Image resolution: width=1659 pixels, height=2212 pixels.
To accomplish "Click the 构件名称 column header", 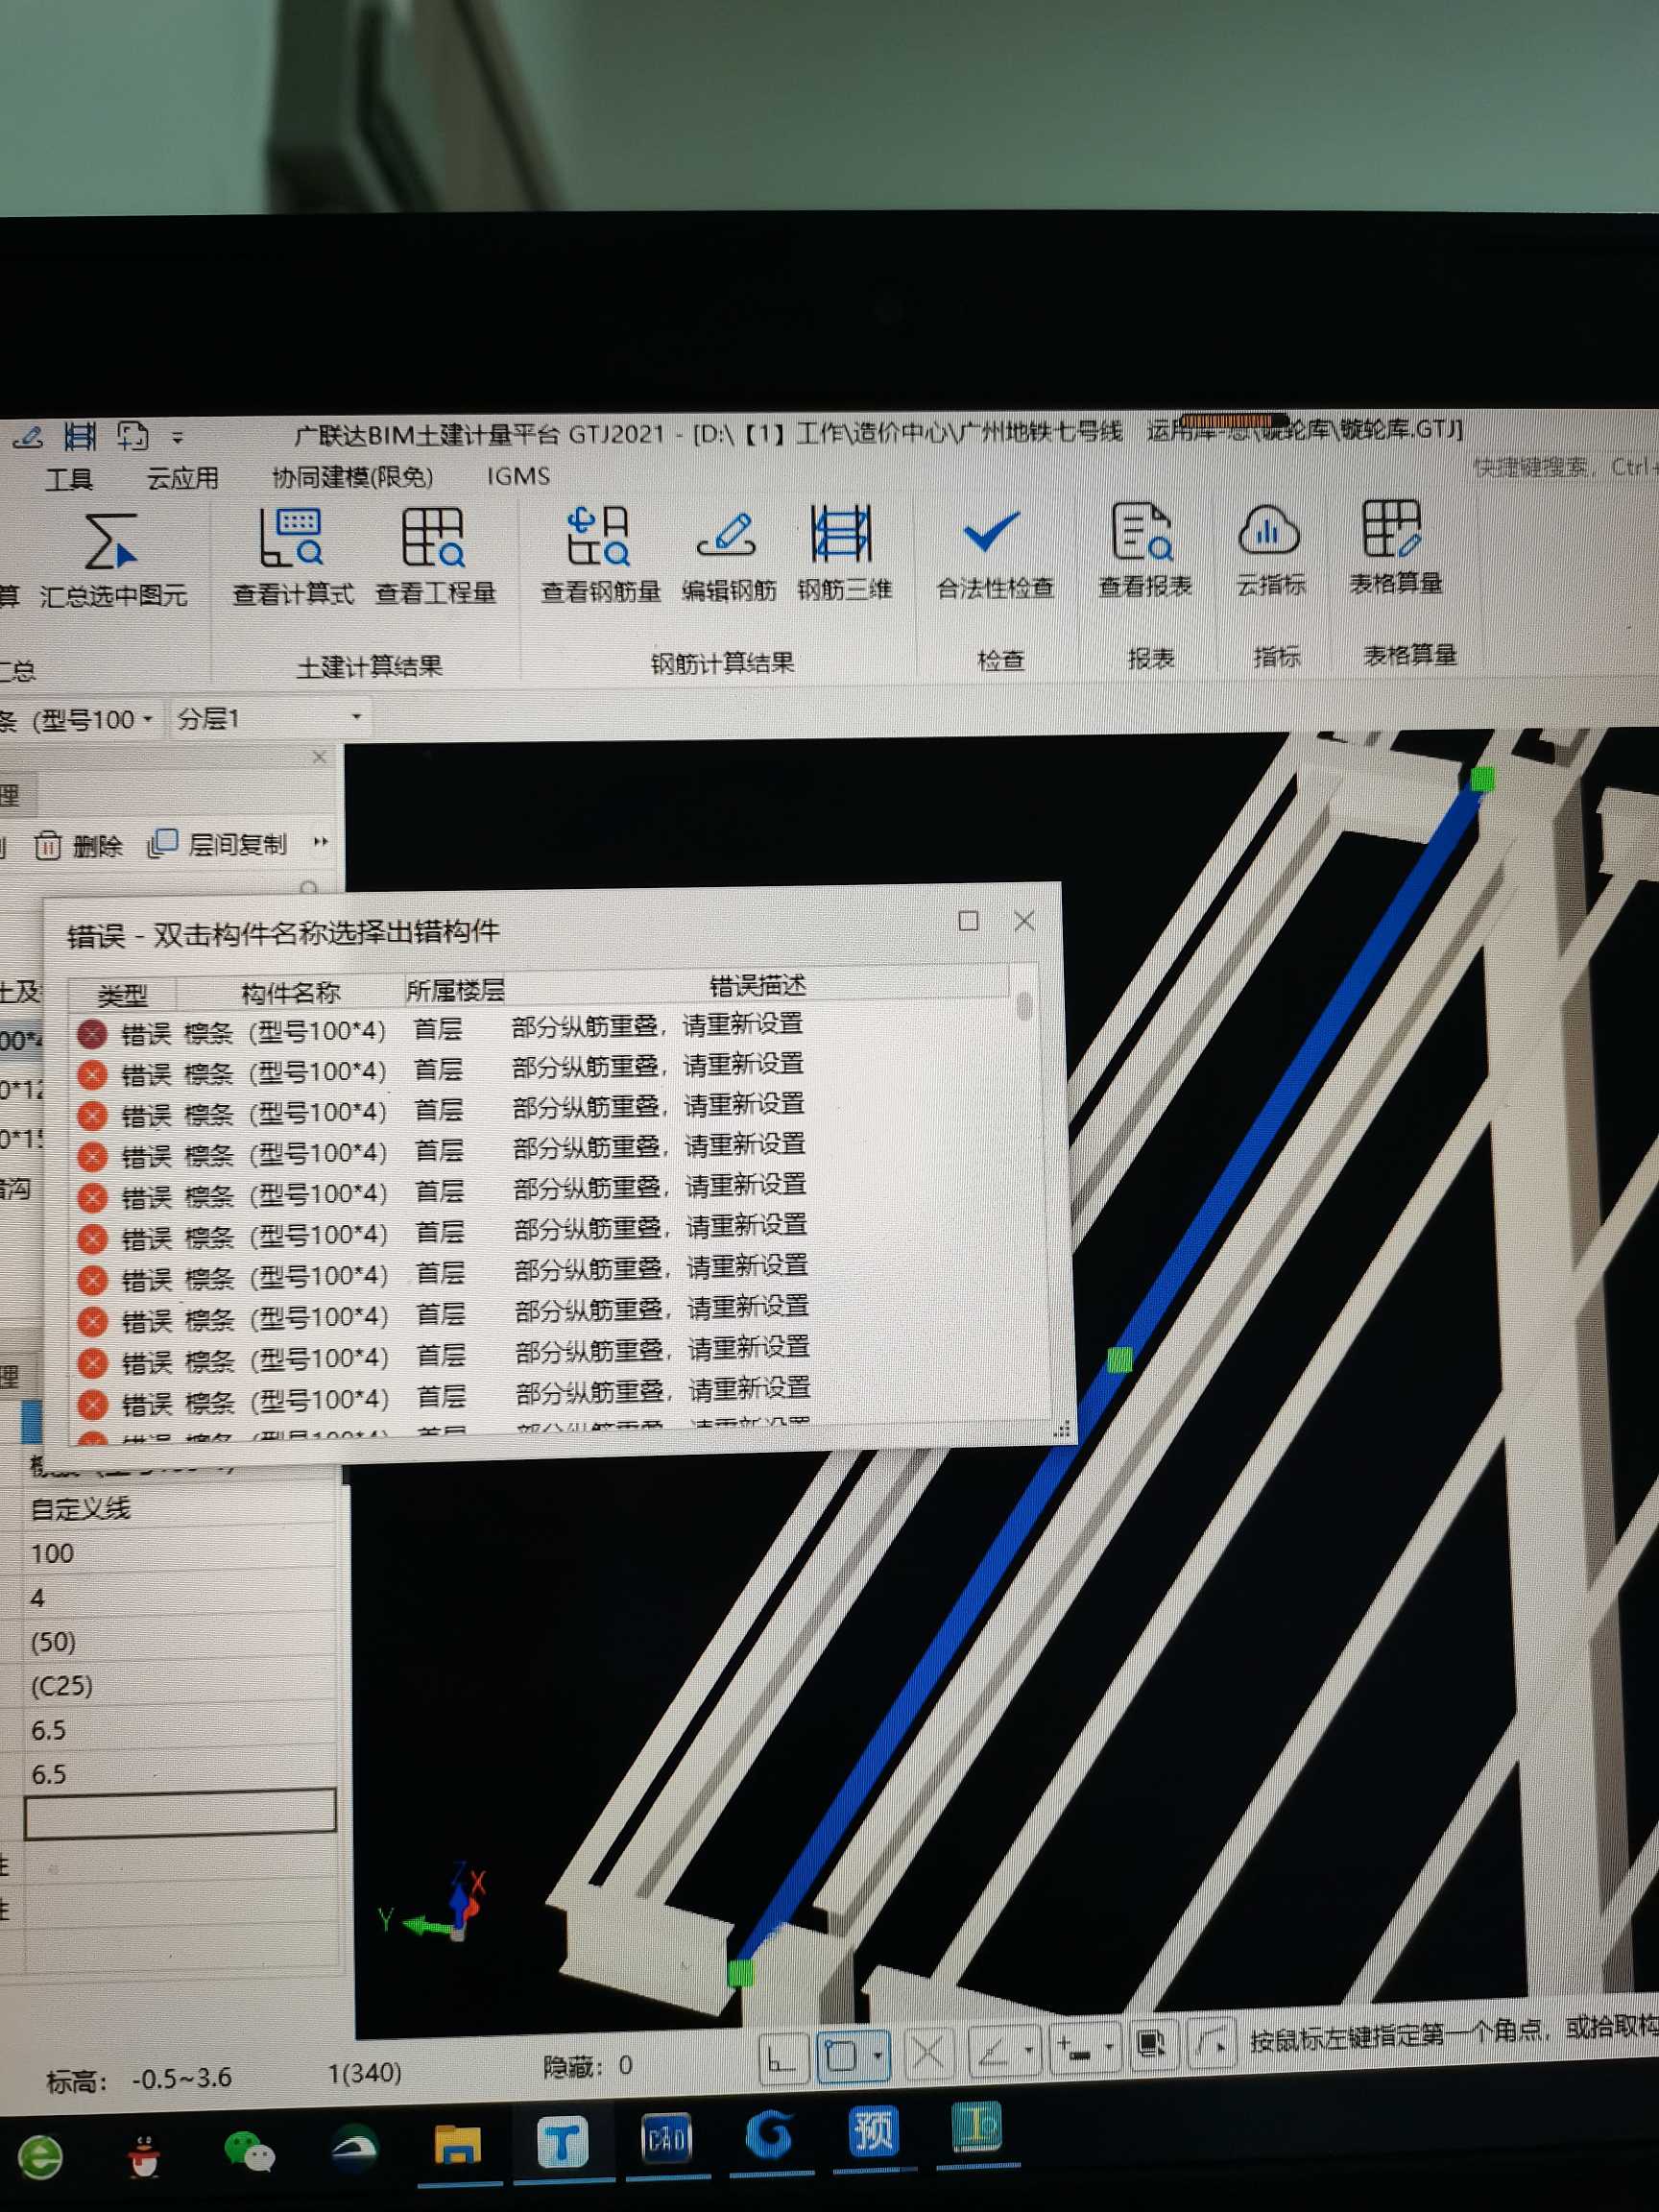I will (x=290, y=992).
